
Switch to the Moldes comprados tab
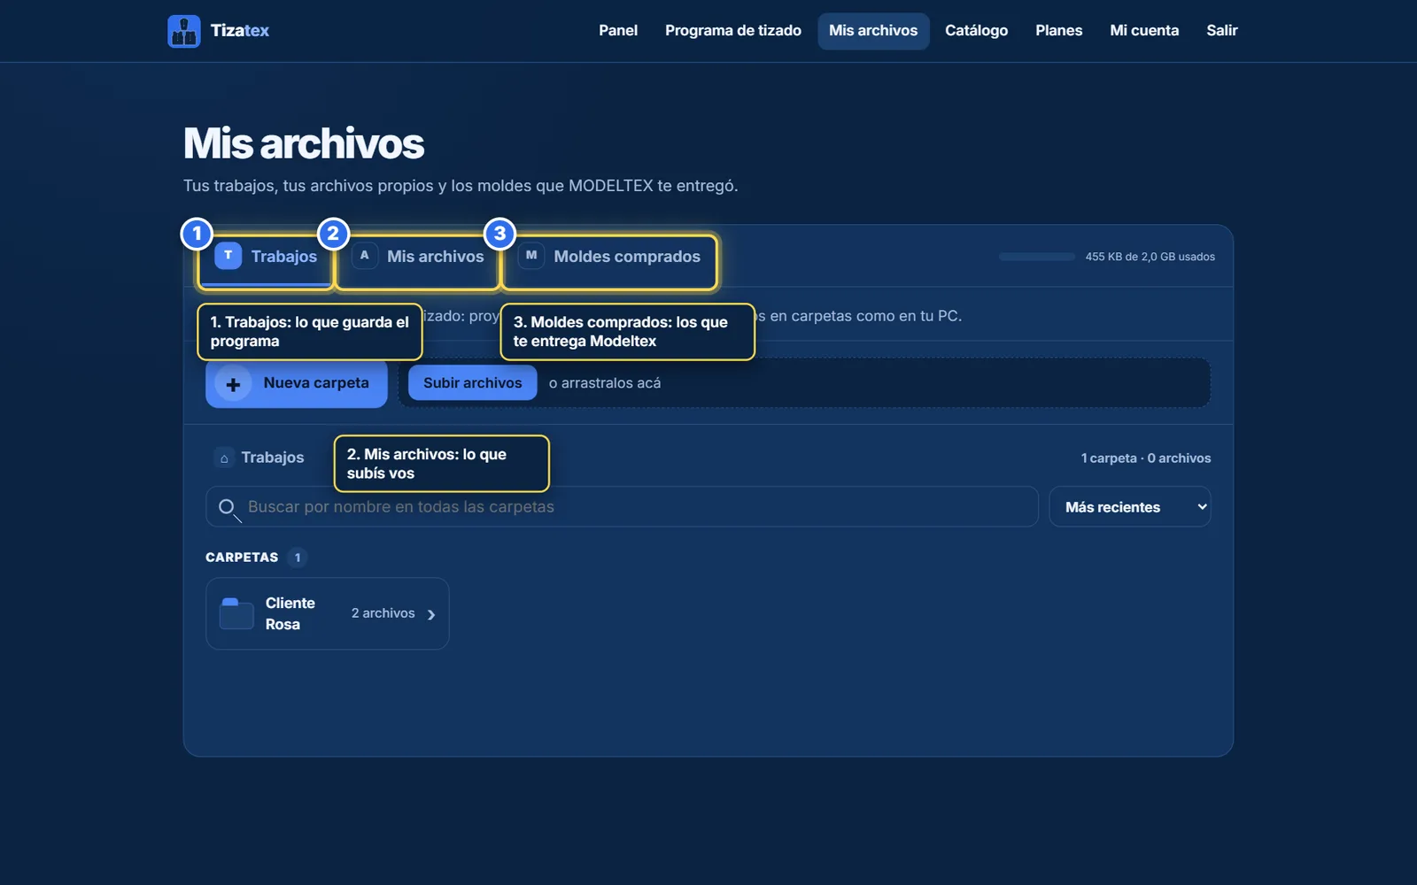point(609,257)
